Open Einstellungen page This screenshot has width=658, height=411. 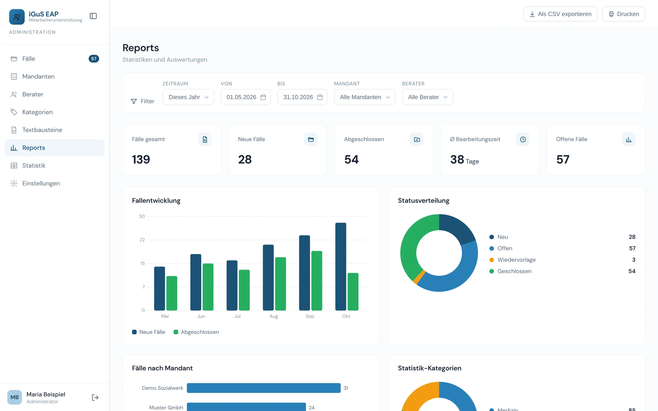pos(55,183)
